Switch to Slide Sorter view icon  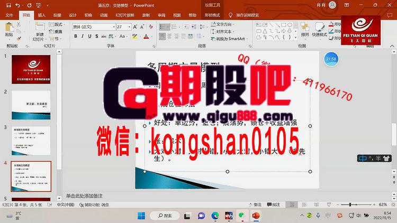(x=304, y=205)
